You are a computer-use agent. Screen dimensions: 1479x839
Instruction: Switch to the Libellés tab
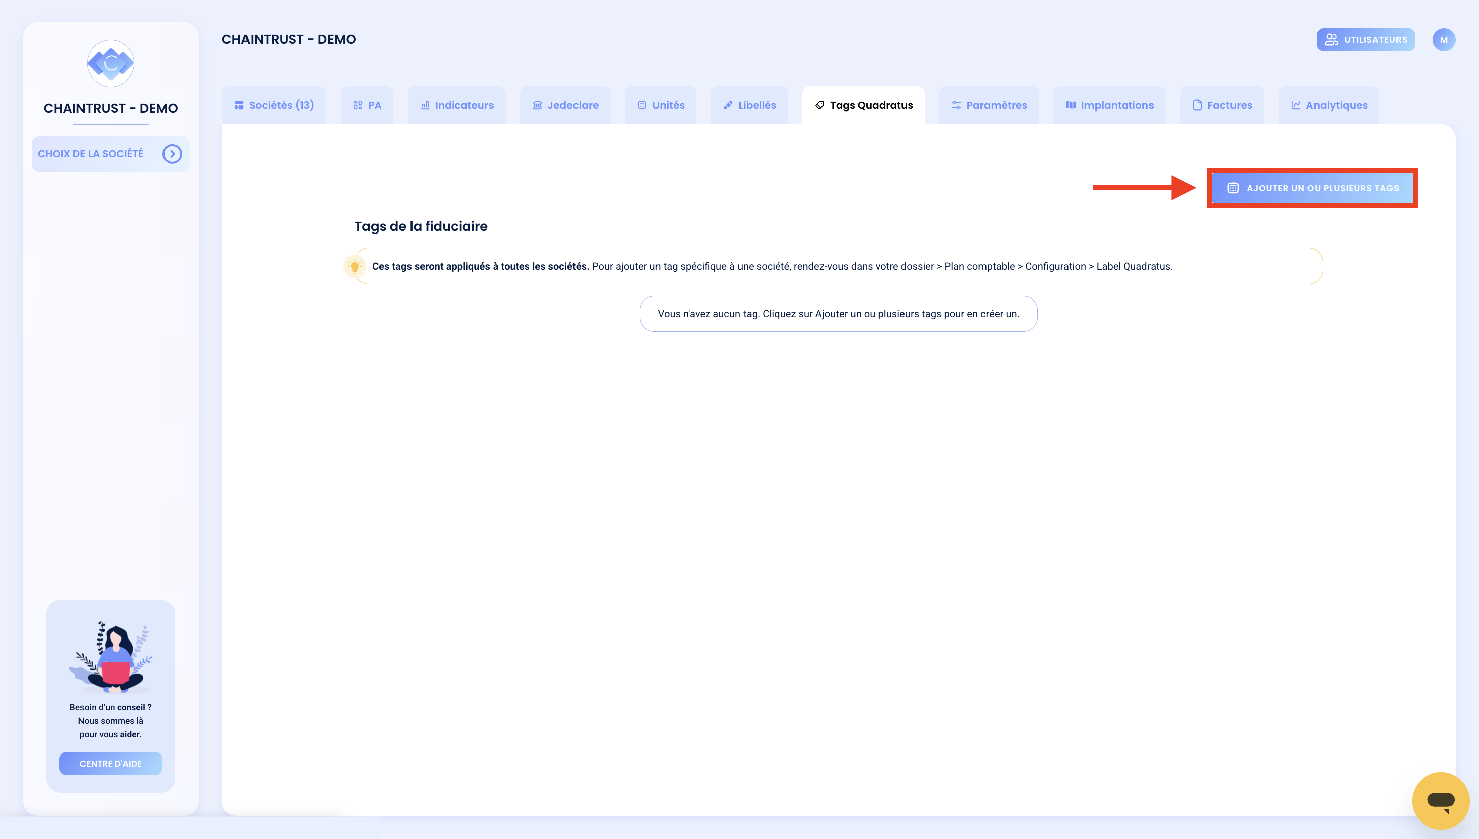749,105
